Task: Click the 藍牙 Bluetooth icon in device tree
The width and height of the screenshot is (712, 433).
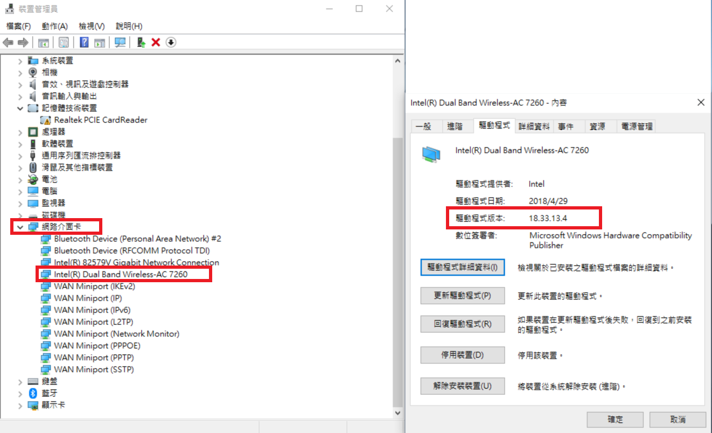Action: click(x=33, y=393)
